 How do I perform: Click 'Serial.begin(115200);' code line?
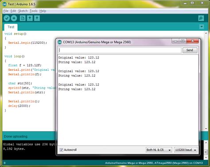[27, 43]
